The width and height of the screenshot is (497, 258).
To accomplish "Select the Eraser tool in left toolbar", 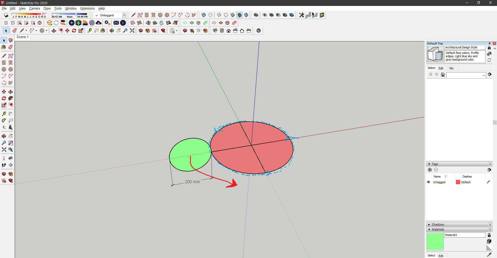I will click(x=11, y=47).
